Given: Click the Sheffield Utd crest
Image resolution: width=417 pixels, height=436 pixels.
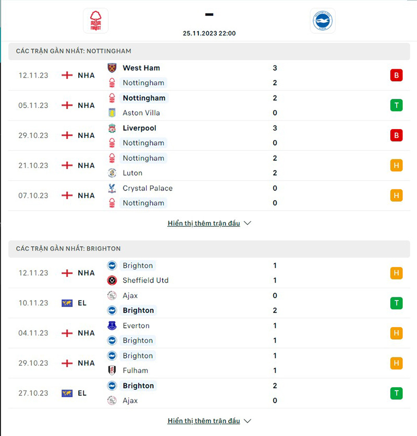Looking at the screenshot, I should [x=112, y=280].
